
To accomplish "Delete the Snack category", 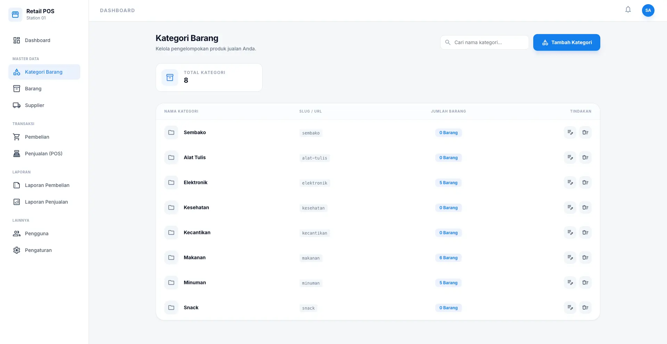I will click(585, 308).
